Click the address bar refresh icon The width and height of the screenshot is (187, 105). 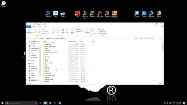[137, 38]
